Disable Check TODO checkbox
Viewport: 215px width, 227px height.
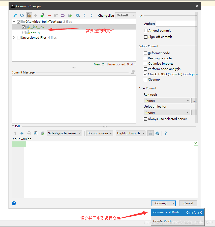145,74
